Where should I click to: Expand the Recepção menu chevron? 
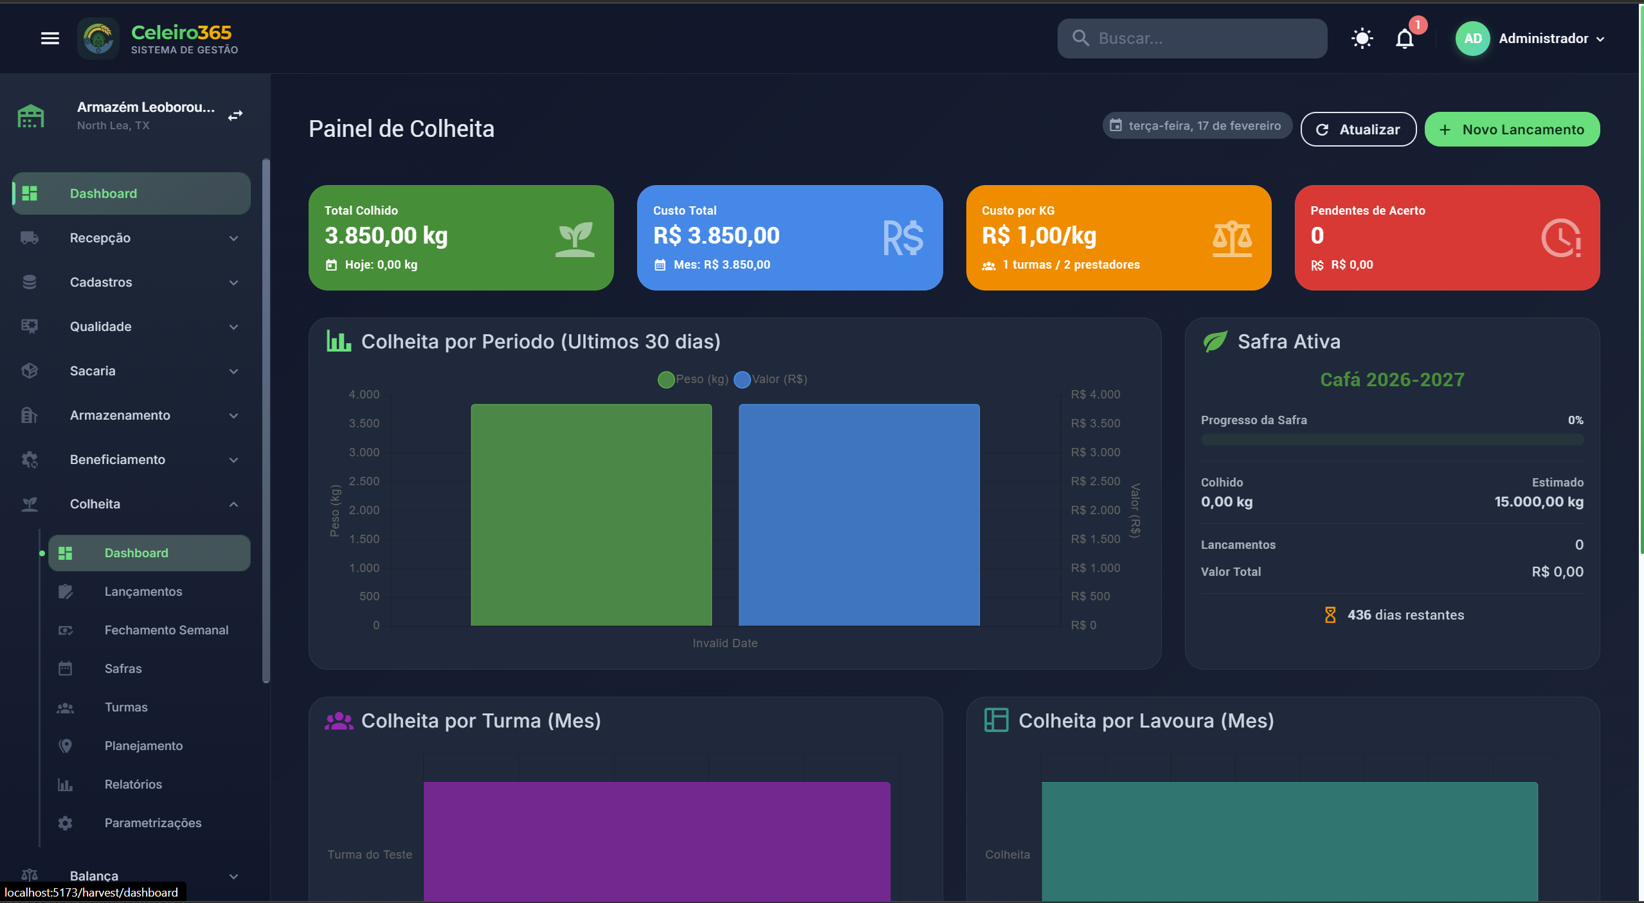(233, 238)
